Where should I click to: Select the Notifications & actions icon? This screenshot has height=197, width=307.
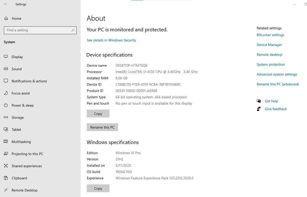(6, 81)
